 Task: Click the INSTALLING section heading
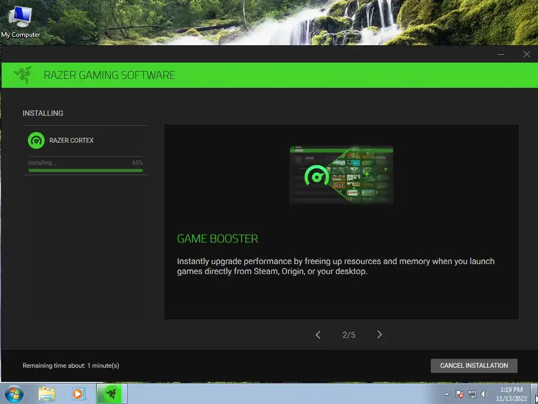43,113
